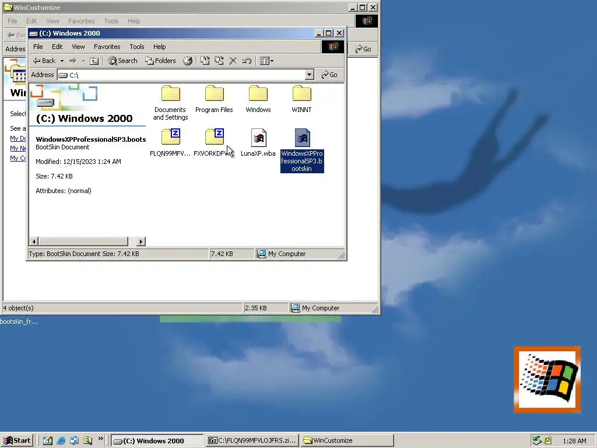This screenshot has width=597, height=448.
Task: Click right arrow of horizontal scrollbar
Action: click(x=141, y=242)
